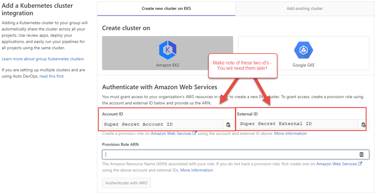Copy the Account ID to clipboard
386x193 pixels.
coord(228,124)
